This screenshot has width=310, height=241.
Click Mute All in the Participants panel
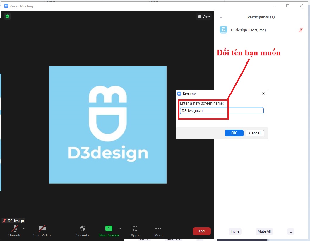264,231
